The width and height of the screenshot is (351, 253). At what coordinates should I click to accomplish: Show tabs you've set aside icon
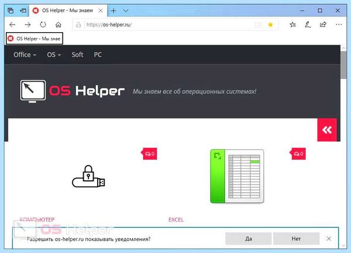11,11
